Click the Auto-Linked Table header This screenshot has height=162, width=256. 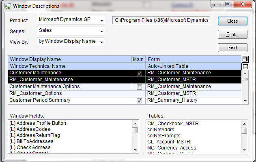point(193,66)
